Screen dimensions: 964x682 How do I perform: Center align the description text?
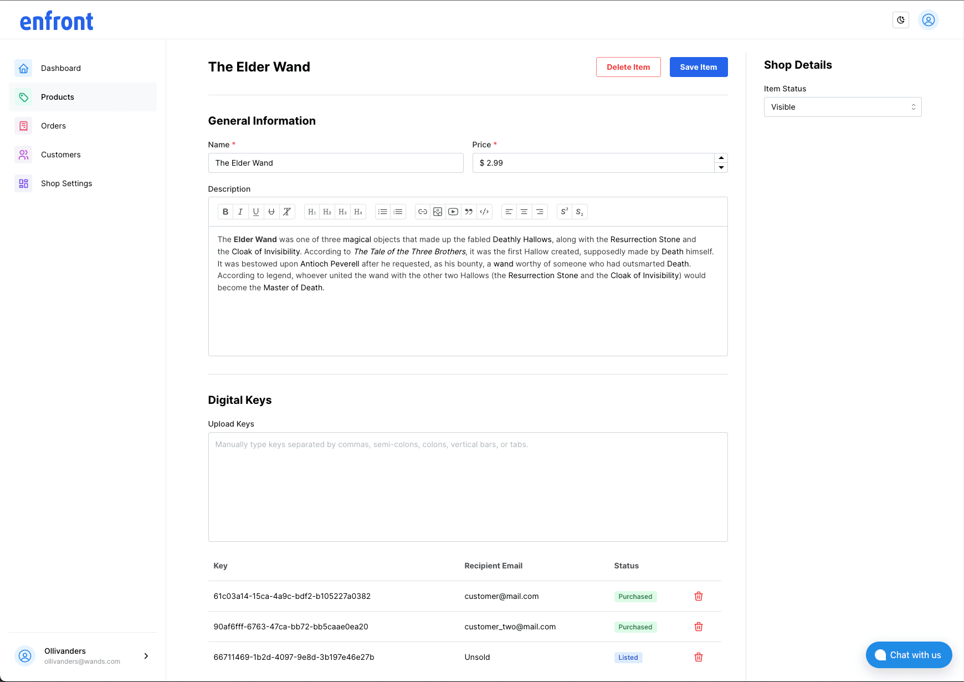(x=524, y=212)
